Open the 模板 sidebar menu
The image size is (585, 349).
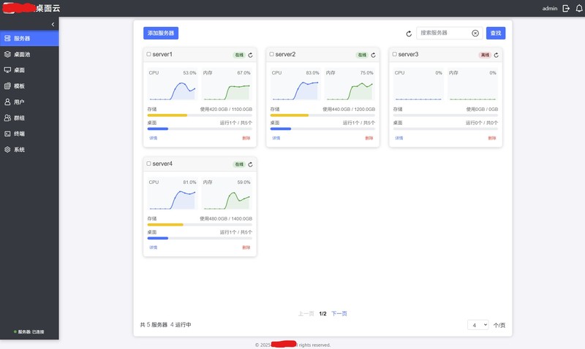point(29,86)
